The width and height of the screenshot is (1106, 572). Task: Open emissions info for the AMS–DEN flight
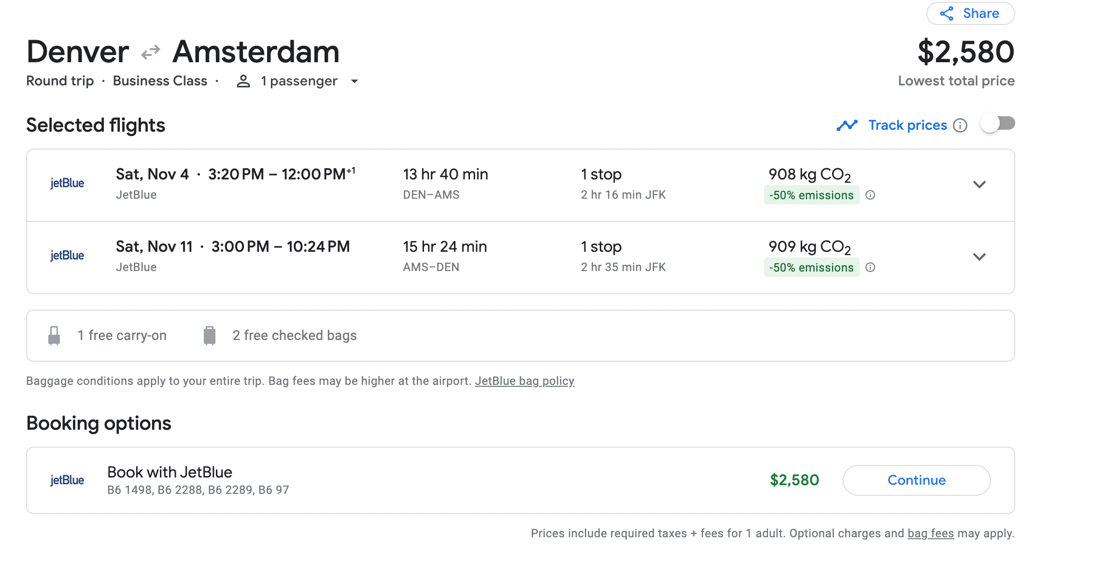(x=870, y=267)
